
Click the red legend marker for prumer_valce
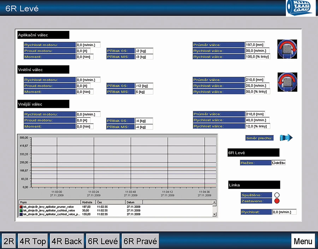pyautogui.click(x=21, y=206)
